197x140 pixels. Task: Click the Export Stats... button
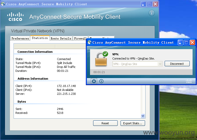[133, 123]
